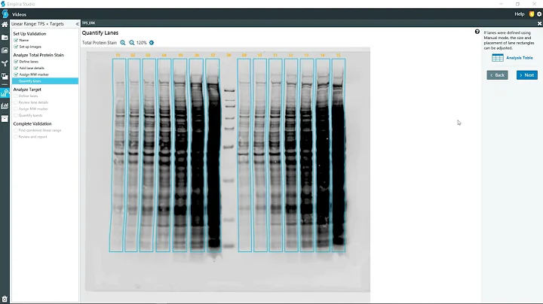Select lane 15 rectangle on the blot
This screenshot has height=304, width=543.
pos(339,155)
